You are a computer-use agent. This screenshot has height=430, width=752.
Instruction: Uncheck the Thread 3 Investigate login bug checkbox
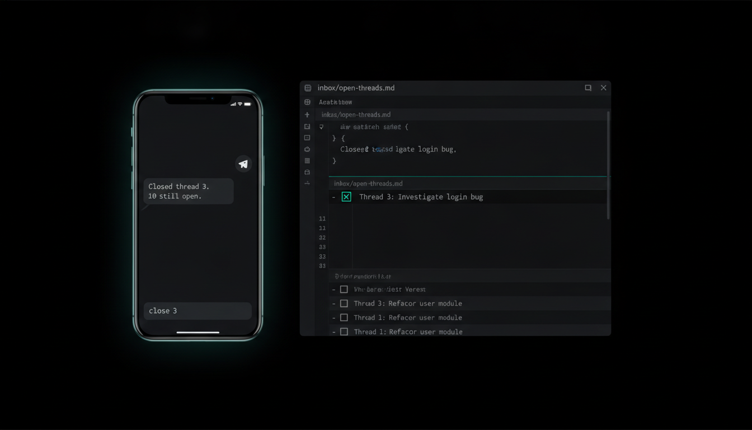point(346,197)
